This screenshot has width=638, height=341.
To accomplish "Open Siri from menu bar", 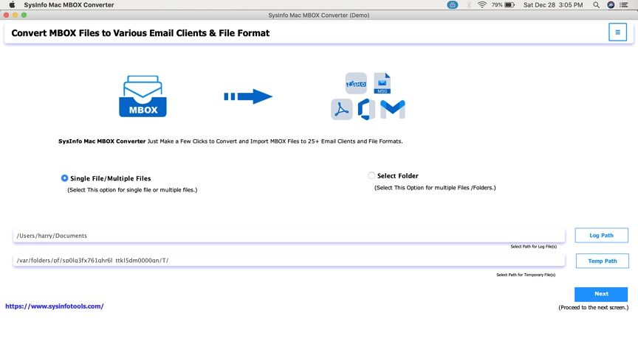I will click(x=611, y=5).
